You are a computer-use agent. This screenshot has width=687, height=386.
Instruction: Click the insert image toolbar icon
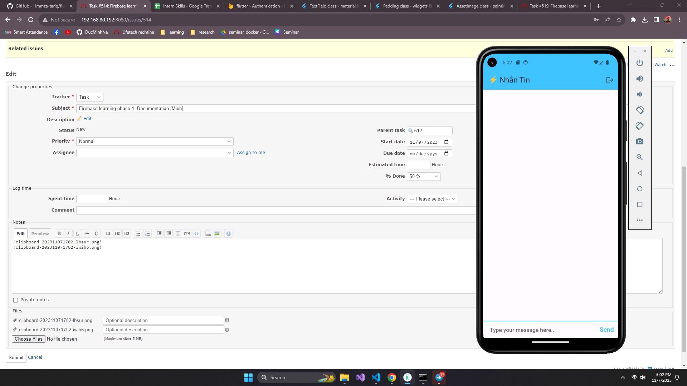(217, 233)
